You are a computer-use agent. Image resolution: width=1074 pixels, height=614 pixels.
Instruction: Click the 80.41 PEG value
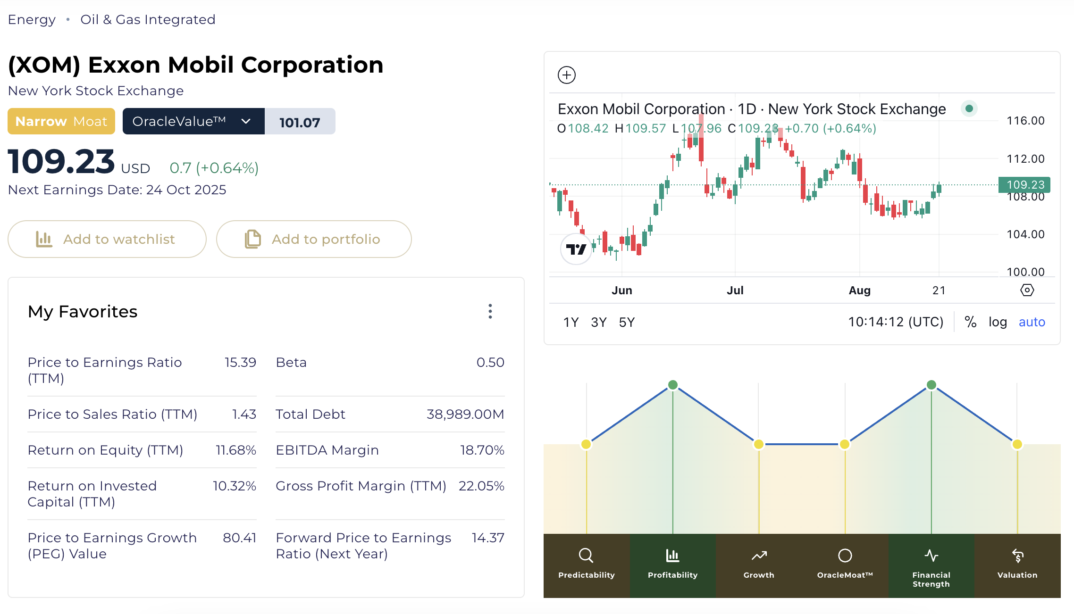coord(240,538)
